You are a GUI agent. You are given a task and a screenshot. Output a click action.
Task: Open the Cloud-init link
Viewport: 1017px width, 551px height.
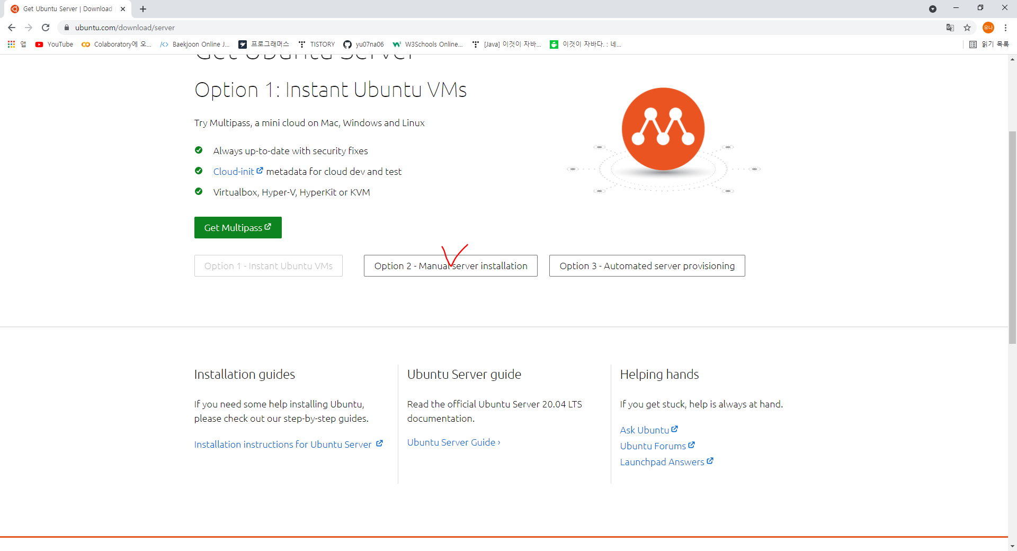(x=238, y=172)
